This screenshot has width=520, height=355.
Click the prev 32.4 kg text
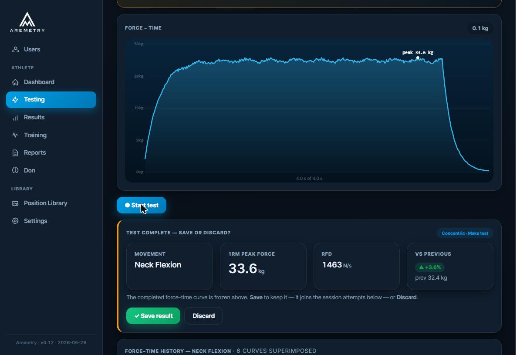click(431, 278)
